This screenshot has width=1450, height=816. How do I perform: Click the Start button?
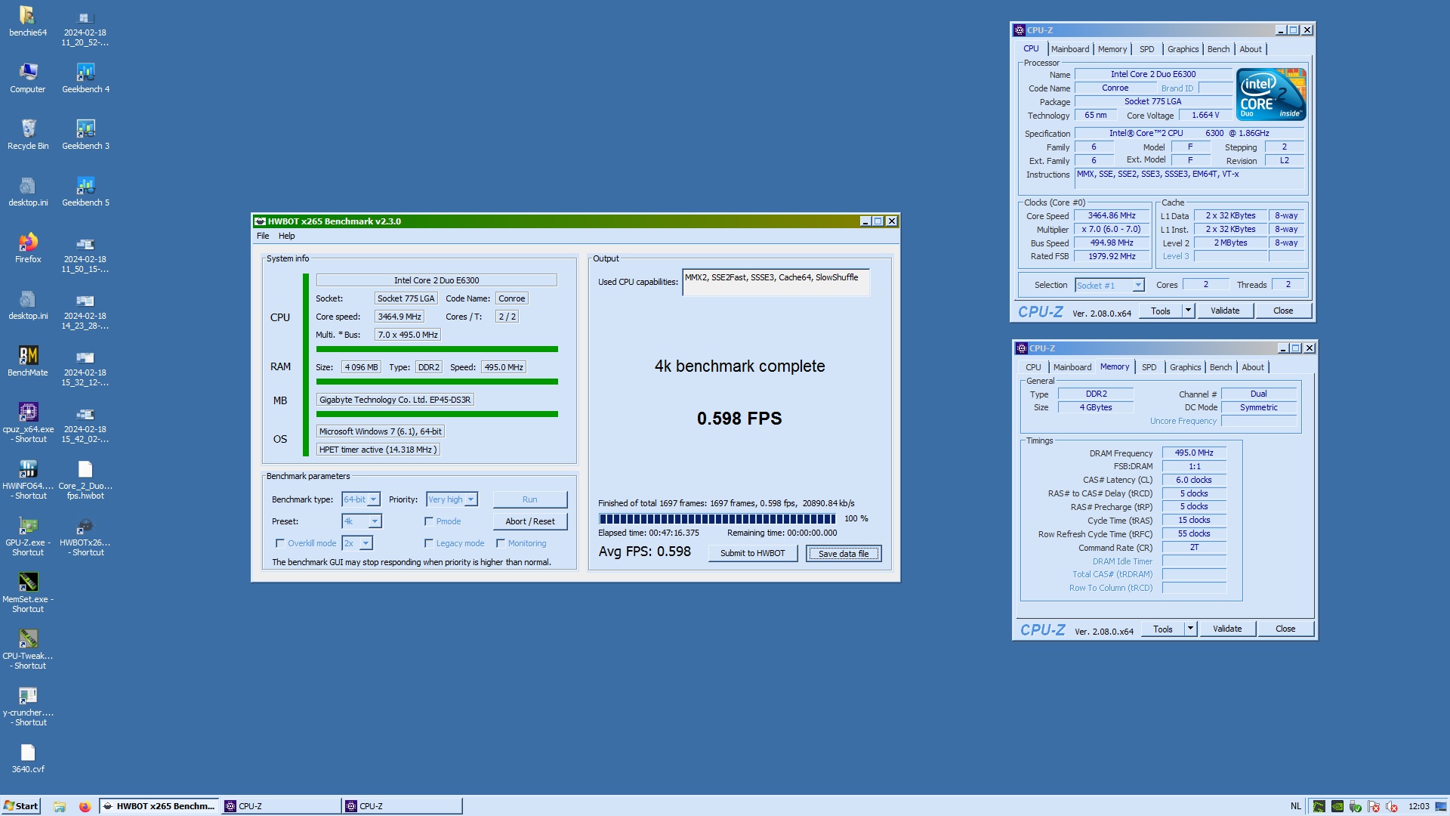pyautogui.click(x=20, y=806)
